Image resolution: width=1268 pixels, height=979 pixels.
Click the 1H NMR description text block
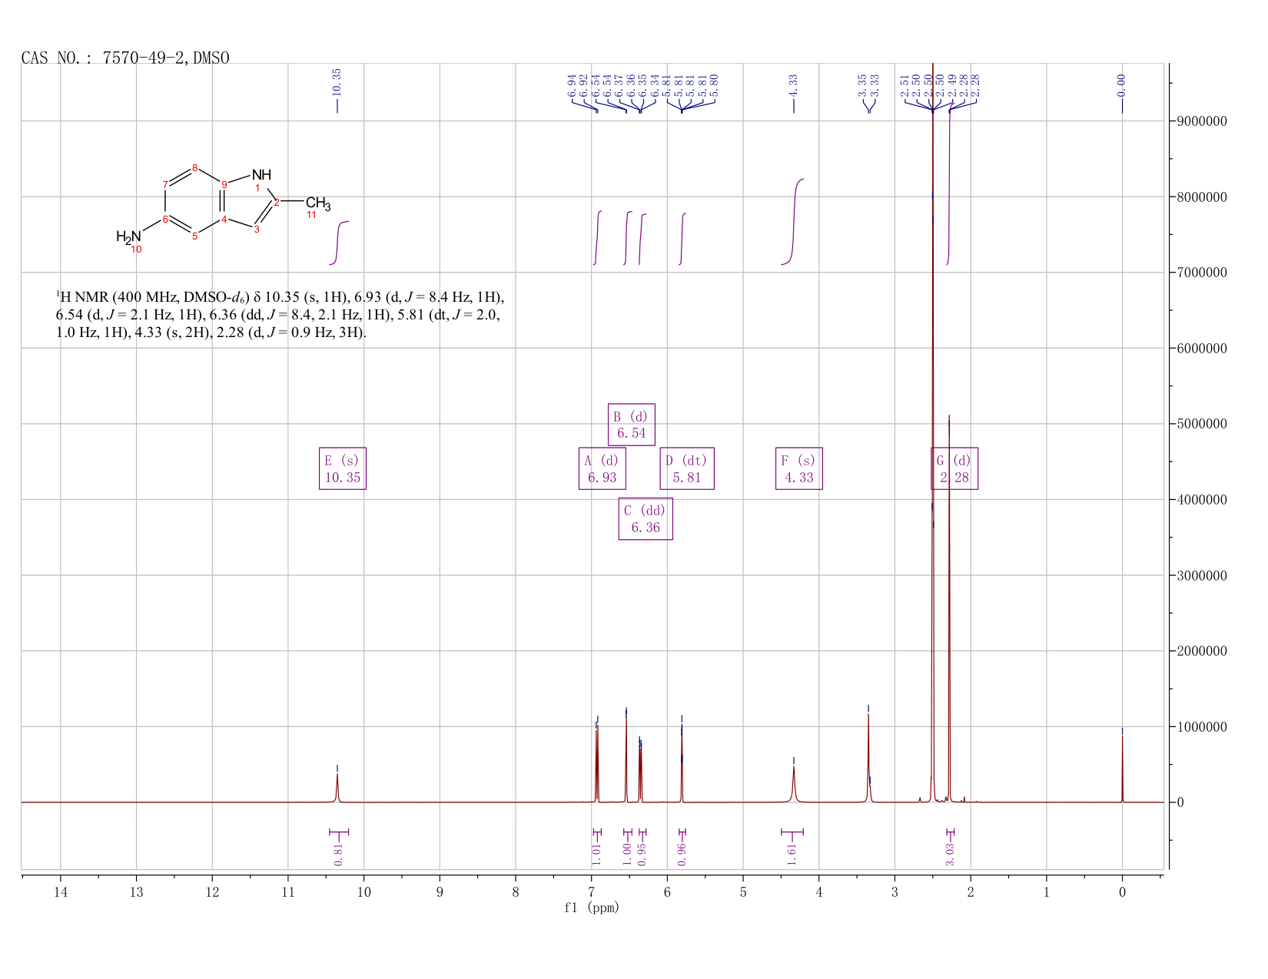tap(280, 315)
